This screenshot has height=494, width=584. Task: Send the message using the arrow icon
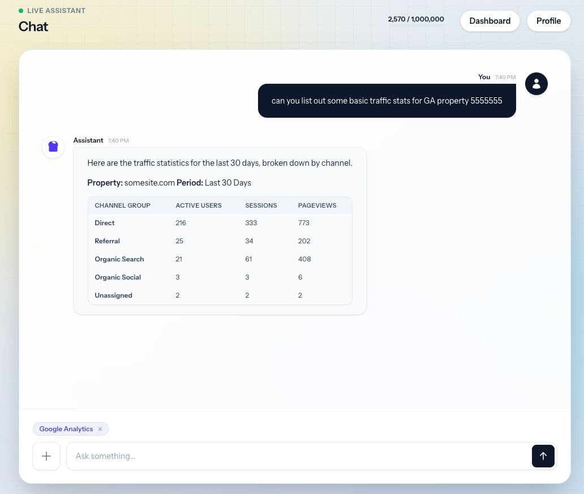pyautogui.click(x=543, y=456)
